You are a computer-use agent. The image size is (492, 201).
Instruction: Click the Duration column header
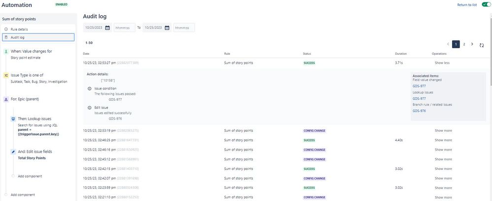pyautogui.click(x=401, y=54)
